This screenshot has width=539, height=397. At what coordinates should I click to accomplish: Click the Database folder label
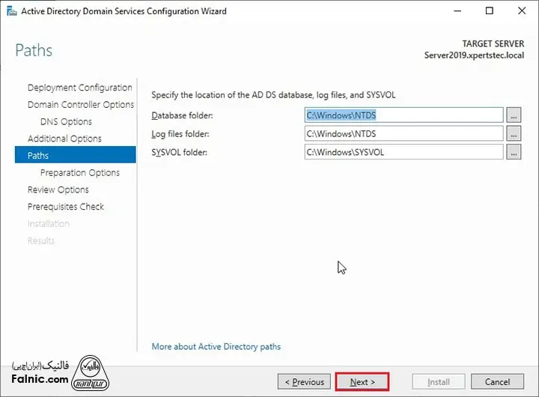[182, 115]
